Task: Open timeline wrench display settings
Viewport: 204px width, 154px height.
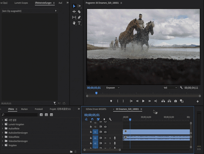Action: pos(110,119)
